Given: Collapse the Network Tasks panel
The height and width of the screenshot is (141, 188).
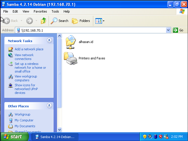Looking at the screenshot, I should coord(49,40).
